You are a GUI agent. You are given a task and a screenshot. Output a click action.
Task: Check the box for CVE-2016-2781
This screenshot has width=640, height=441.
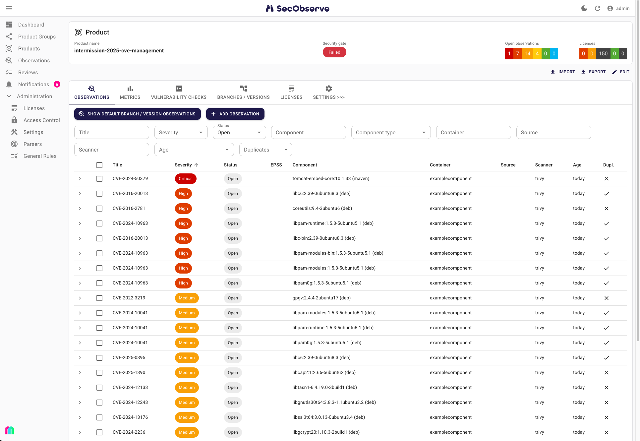99,208
